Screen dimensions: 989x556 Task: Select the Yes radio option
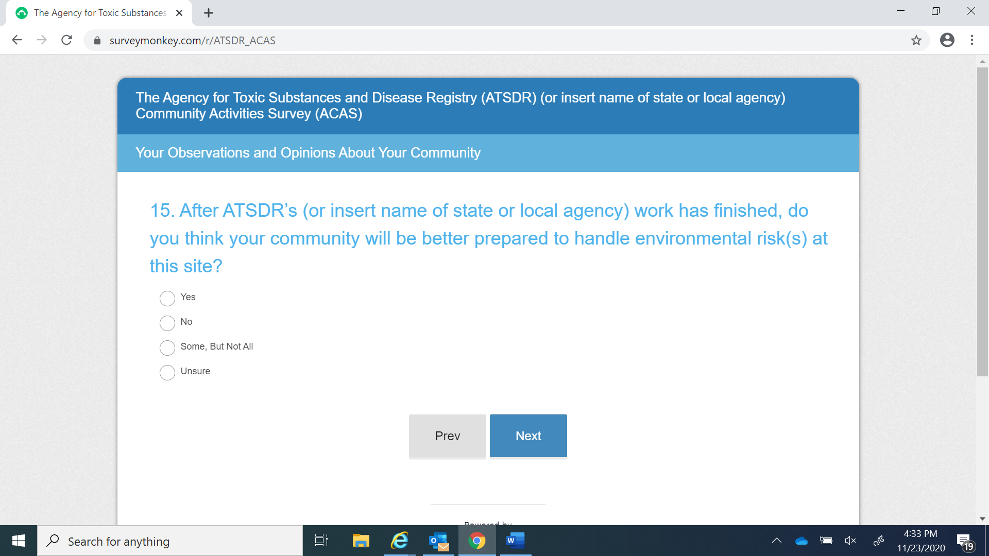pyautogui.click(x=167, y=298)
